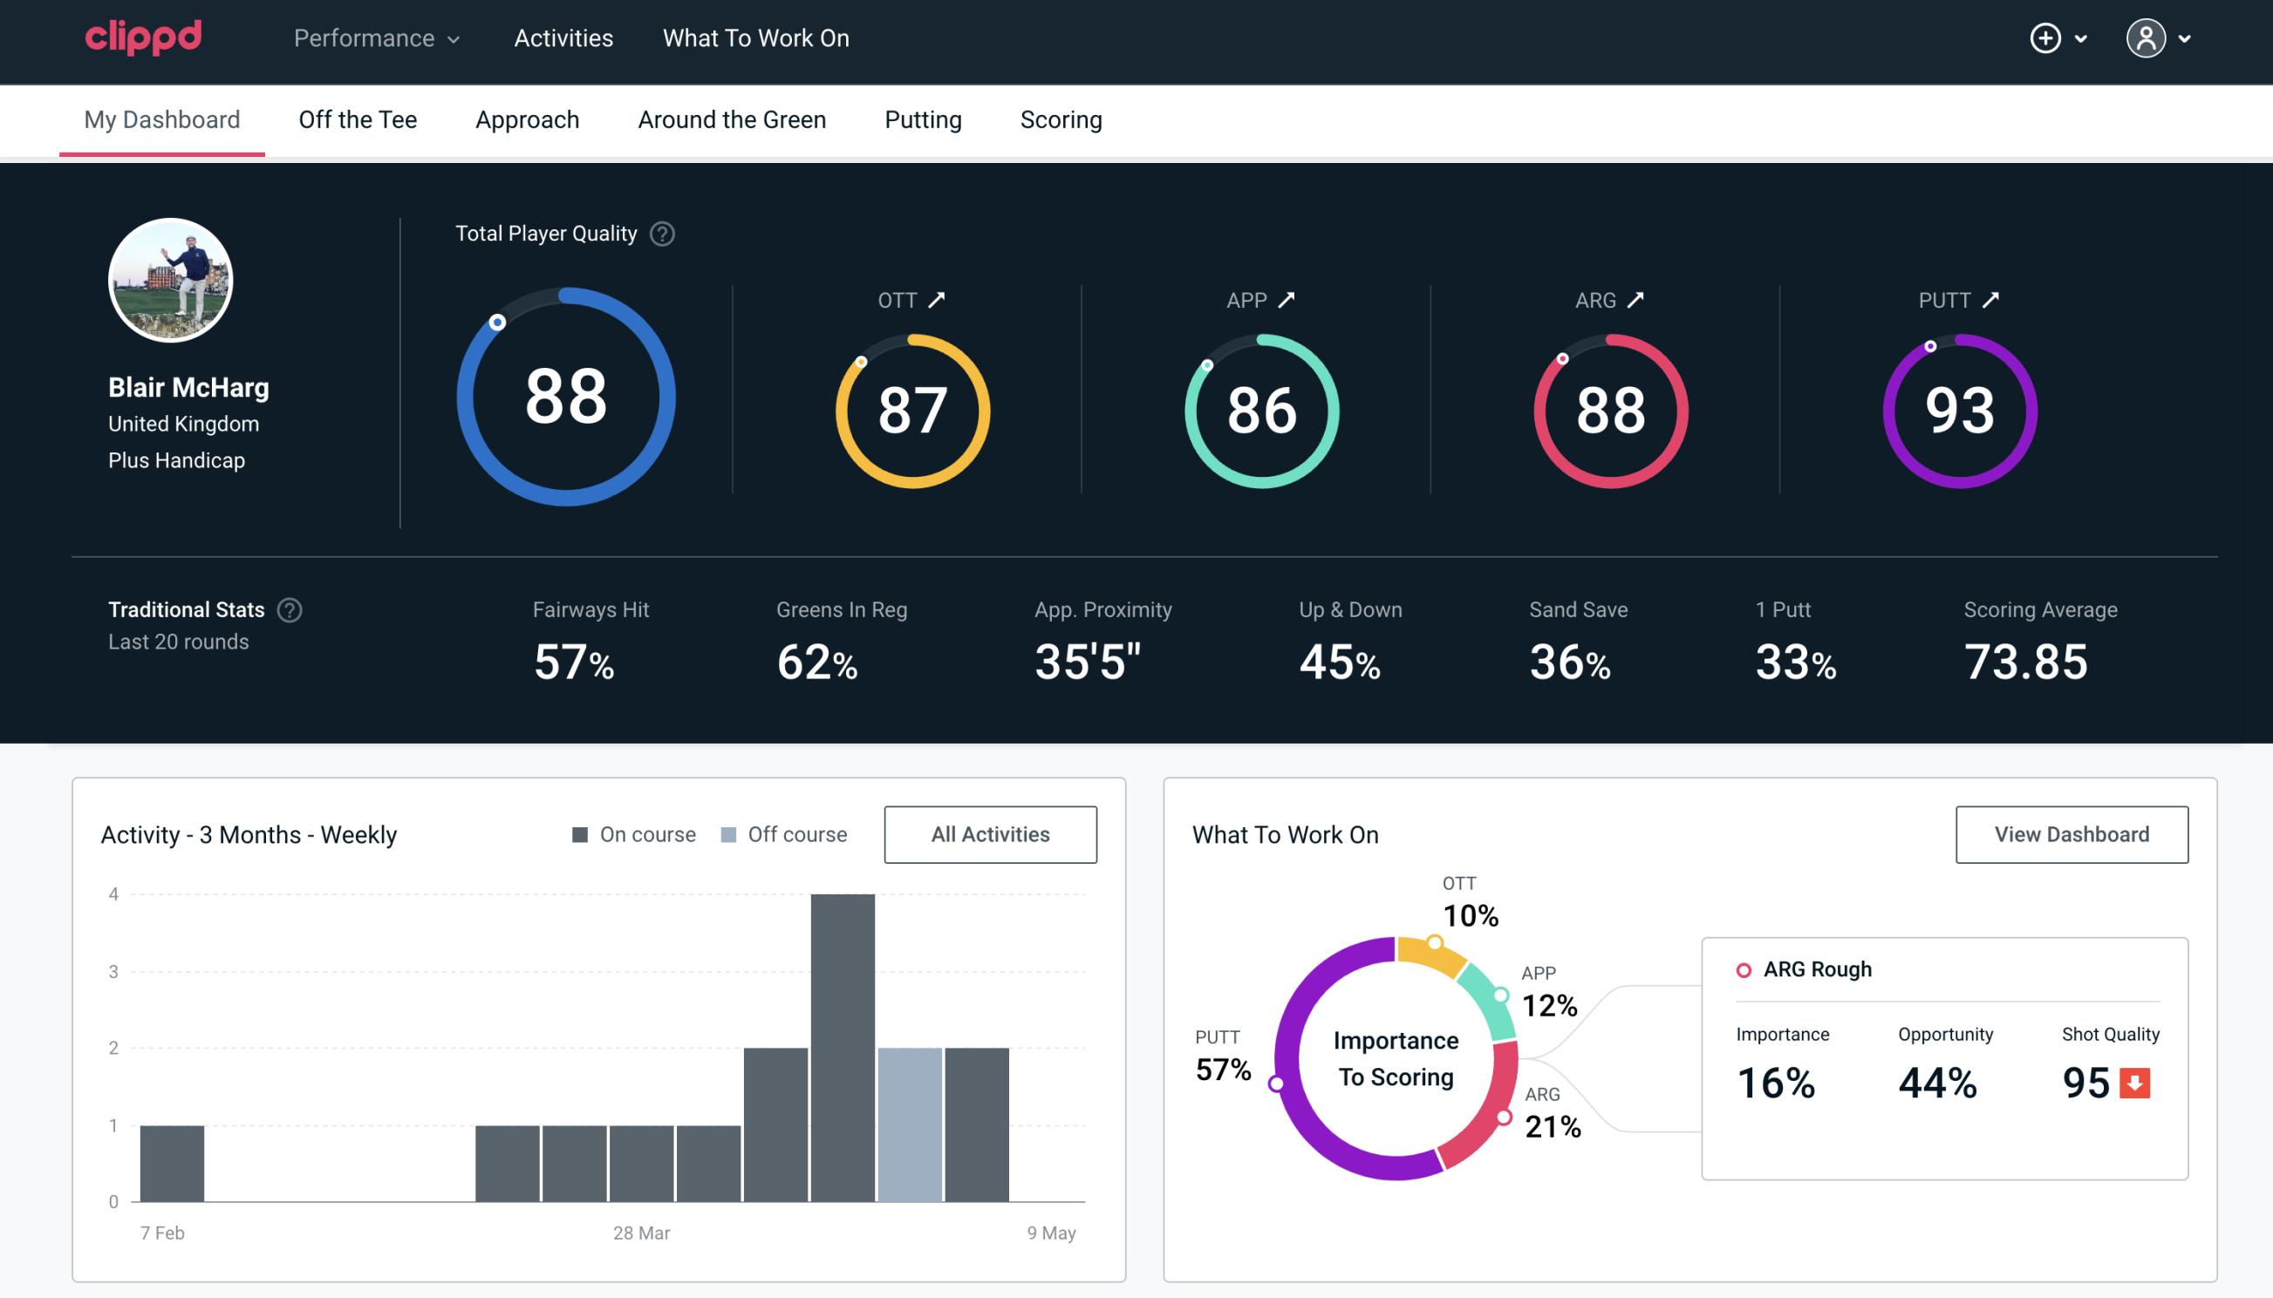This screenshot has width=2273, height=1298.
Task: Select the Putting tab
Action: 923,119
